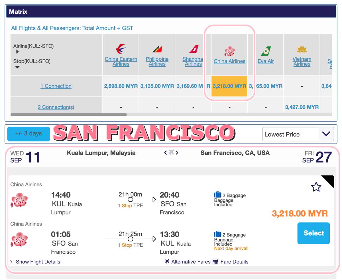342x280 pixels.
Task: Click the +/- 3 days button
Action: pos(28,133)
